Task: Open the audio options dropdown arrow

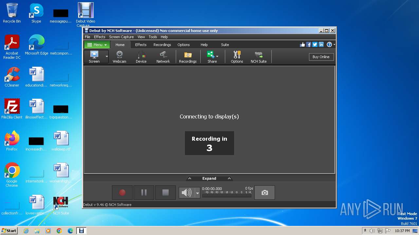Action: (197, 193)
